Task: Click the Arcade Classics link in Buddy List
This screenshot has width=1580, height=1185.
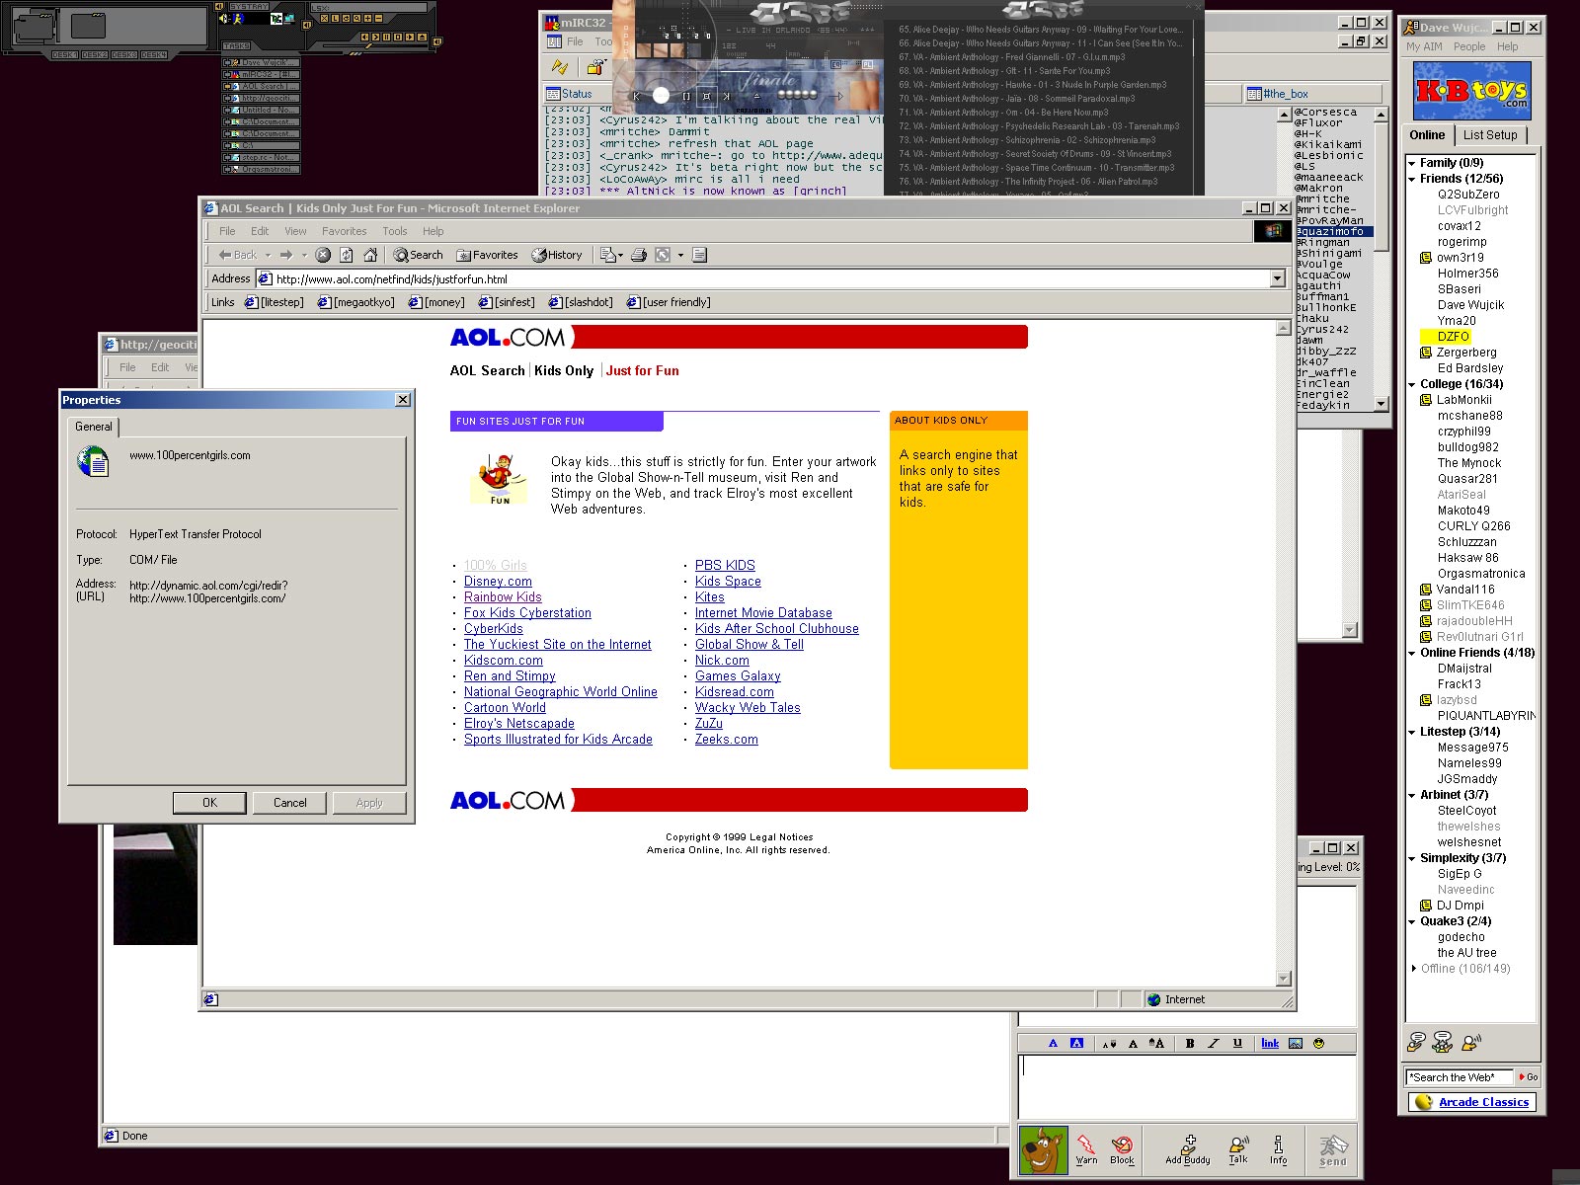Action: [1483, 1102]
